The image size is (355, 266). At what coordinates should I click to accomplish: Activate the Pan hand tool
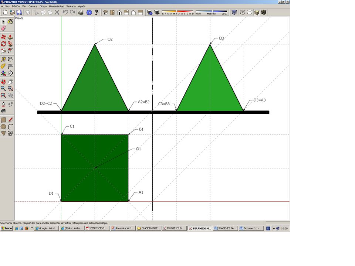click(x=10, y=82)
